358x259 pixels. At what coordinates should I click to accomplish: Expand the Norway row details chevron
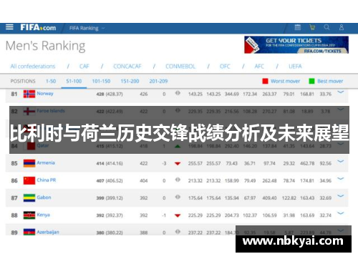tap(341, 92)
